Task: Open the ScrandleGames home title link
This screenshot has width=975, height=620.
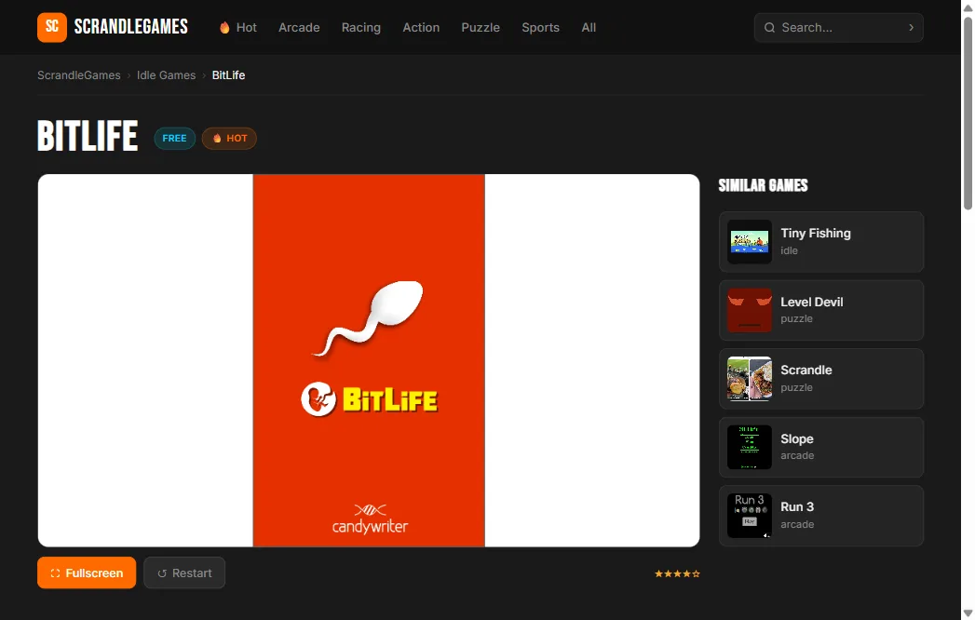Action: tap(130, 27)
